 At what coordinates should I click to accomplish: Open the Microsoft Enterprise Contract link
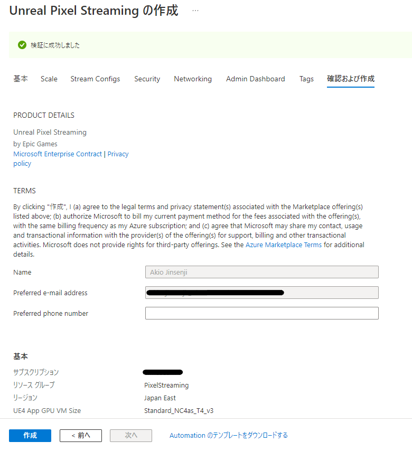(57, 154)
